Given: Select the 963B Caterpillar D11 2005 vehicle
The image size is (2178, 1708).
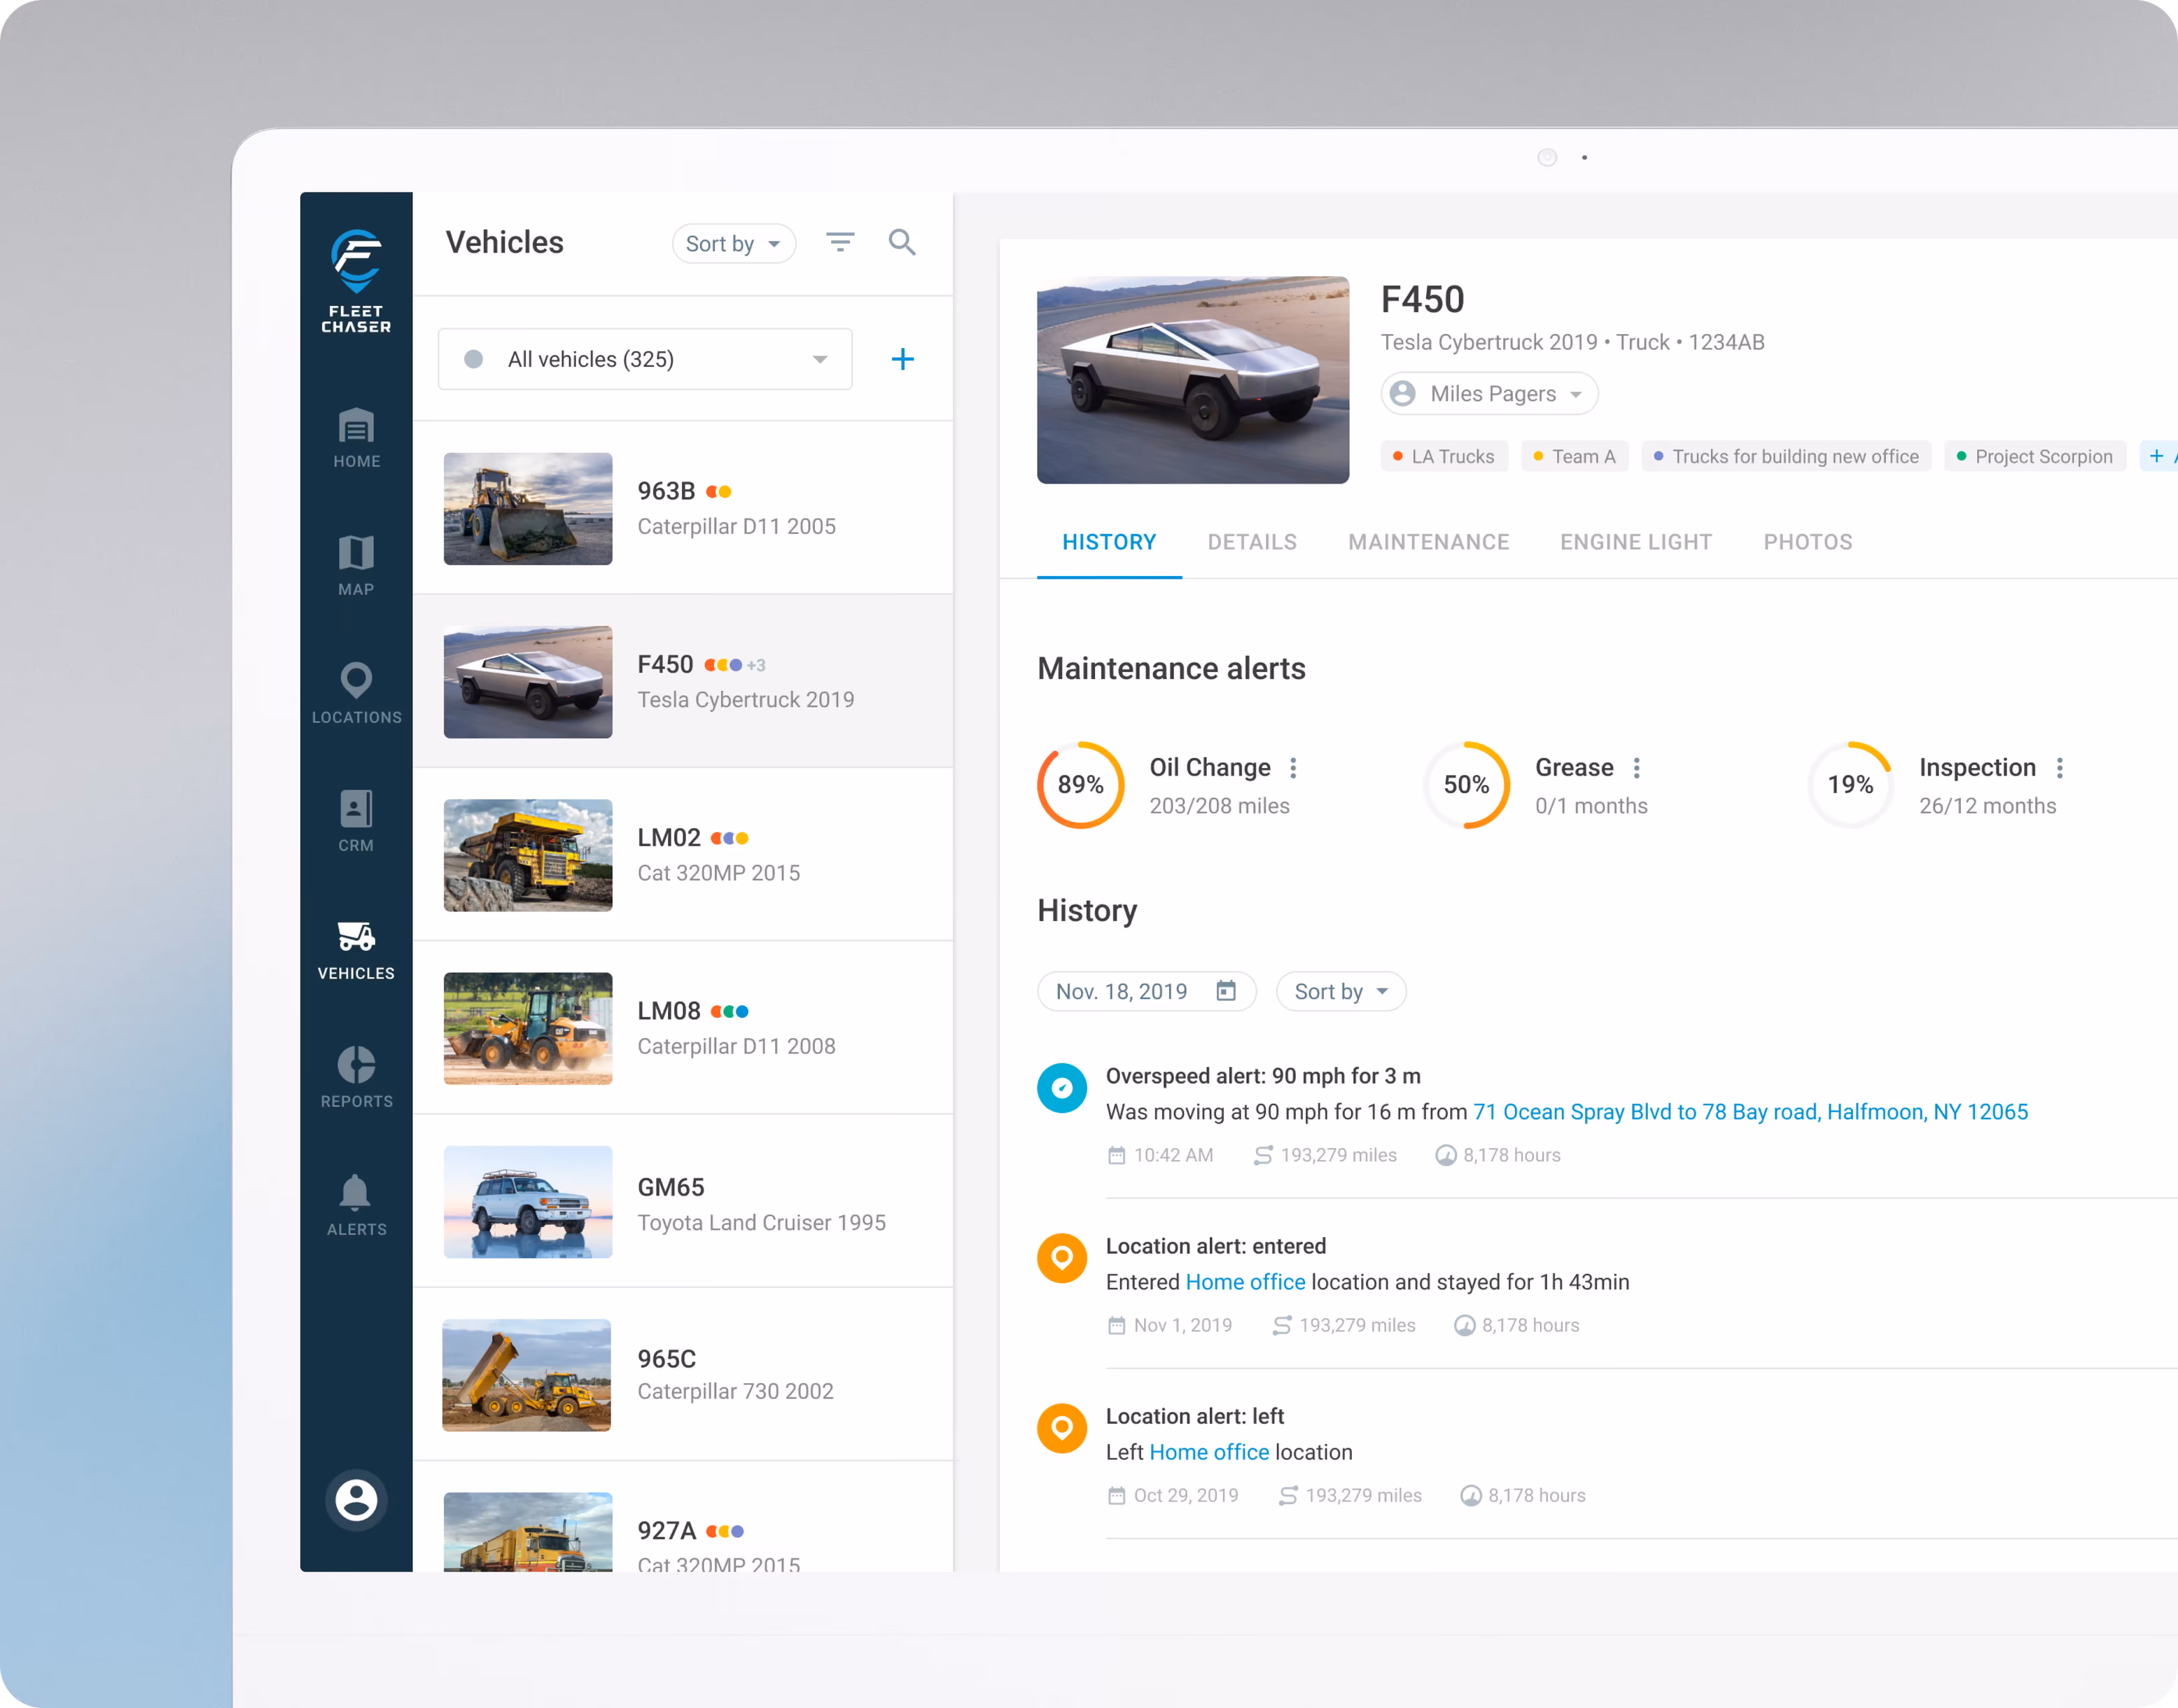Looking at the screenshot, I should coord(683,508).
